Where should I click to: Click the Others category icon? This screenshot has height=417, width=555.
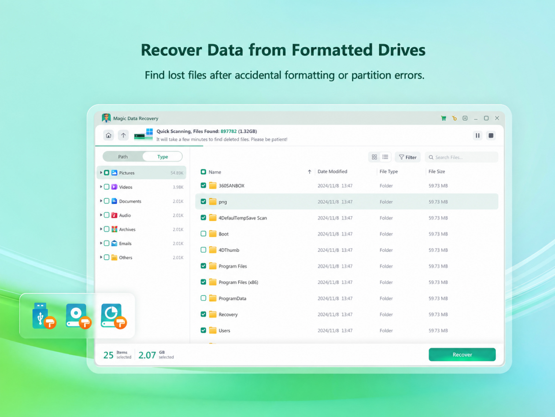coord(114,257)
